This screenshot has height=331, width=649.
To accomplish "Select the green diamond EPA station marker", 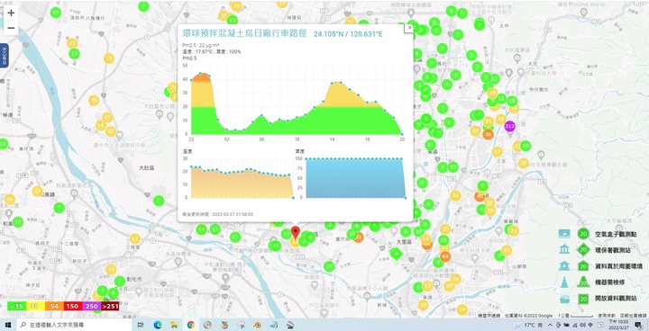I will (396, 254).
